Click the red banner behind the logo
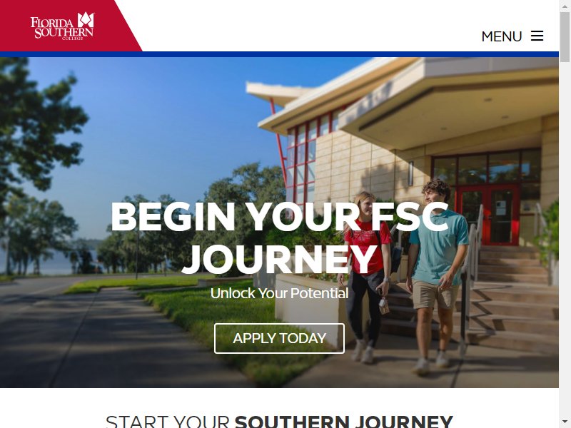Viewport: 571px width, 428px height. (x=69, y=26)
